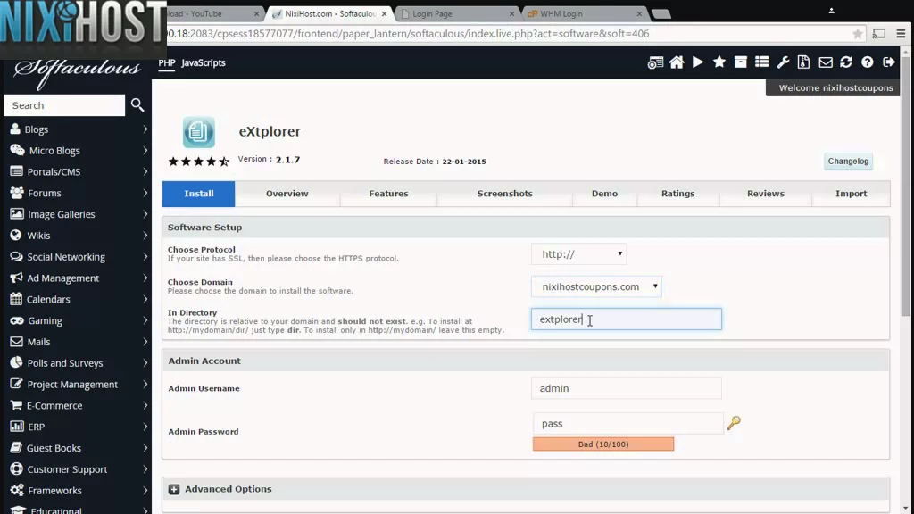Open the demos play icon

698,62
